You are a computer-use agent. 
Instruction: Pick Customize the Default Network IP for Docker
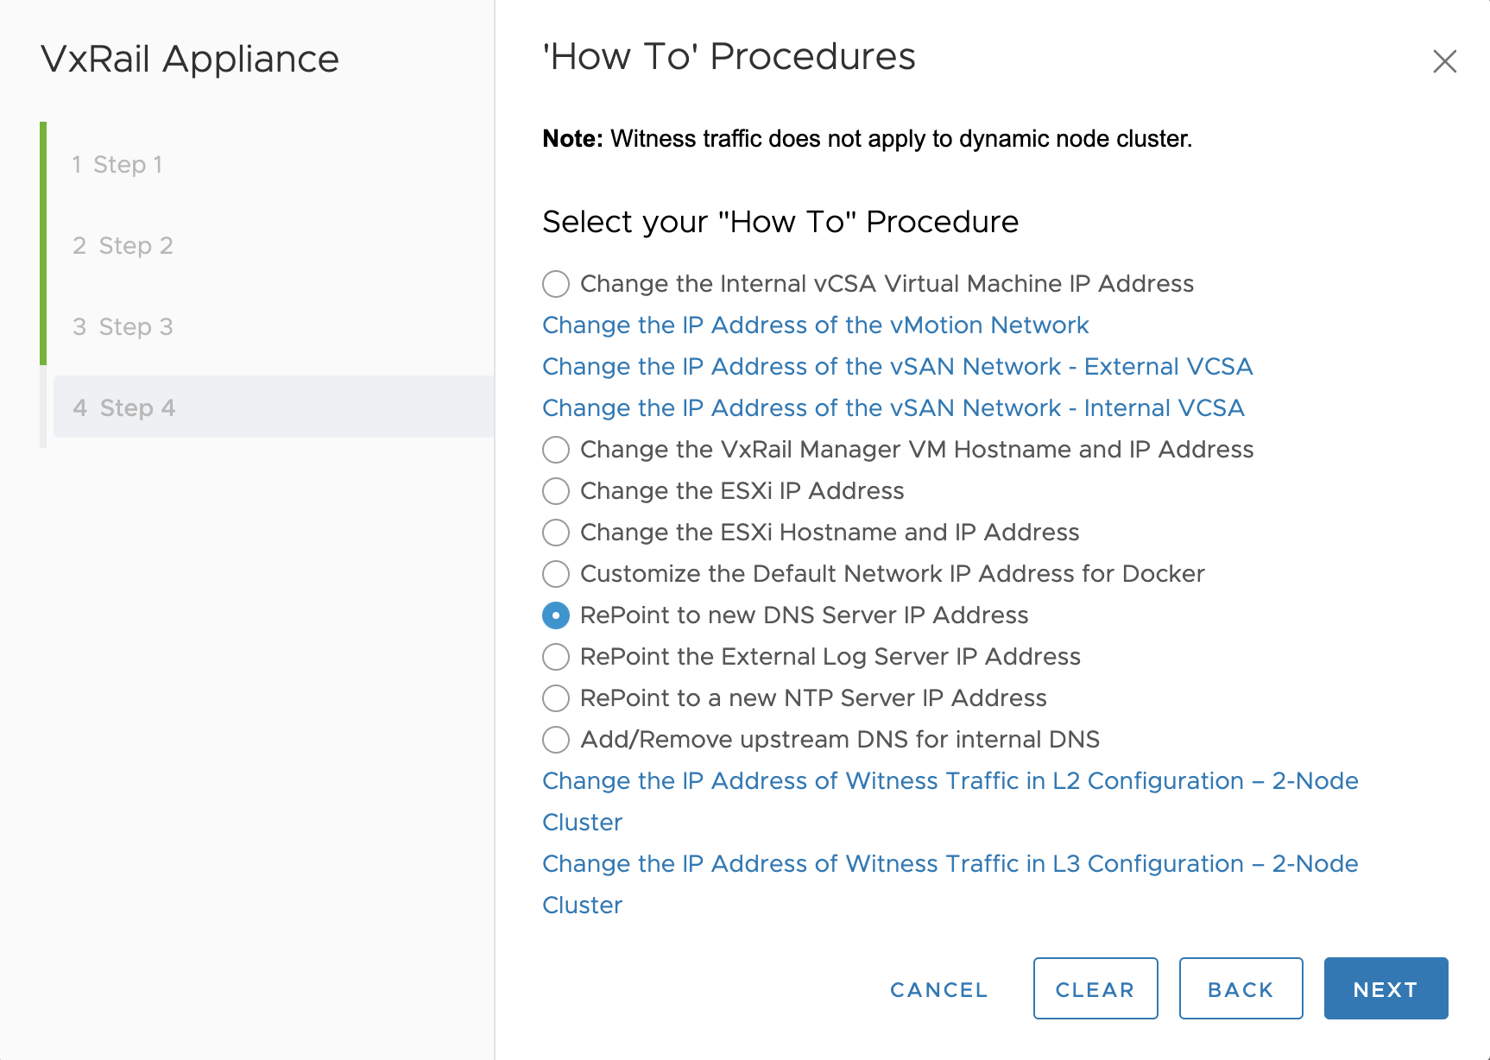click(556, 574)
